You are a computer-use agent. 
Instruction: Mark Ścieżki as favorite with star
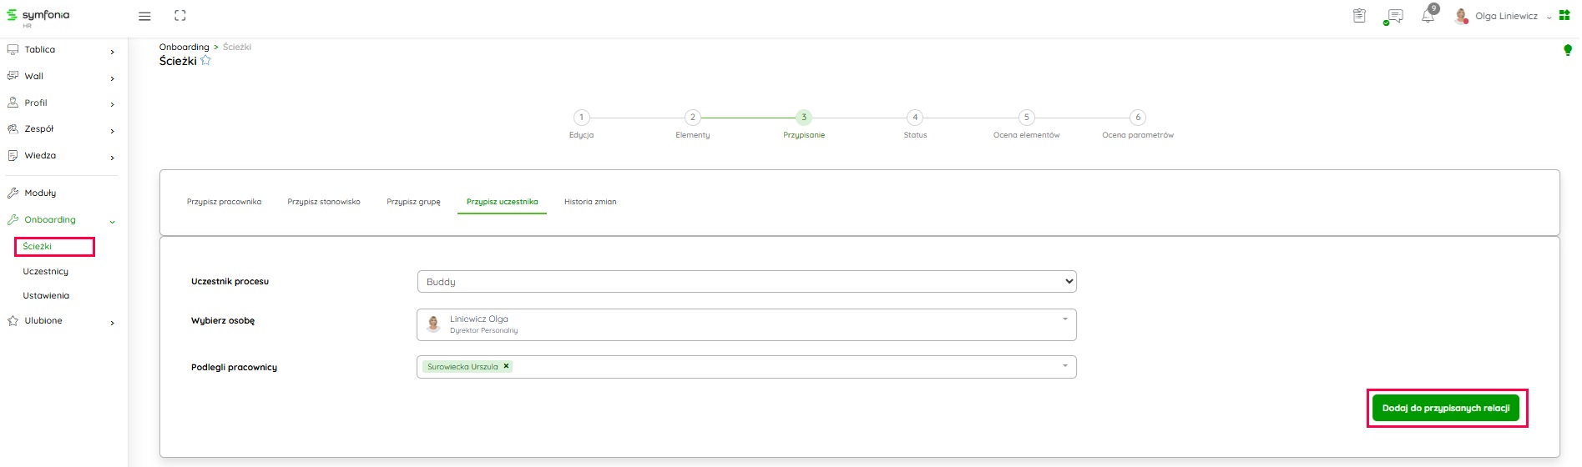tap(206, 61)
